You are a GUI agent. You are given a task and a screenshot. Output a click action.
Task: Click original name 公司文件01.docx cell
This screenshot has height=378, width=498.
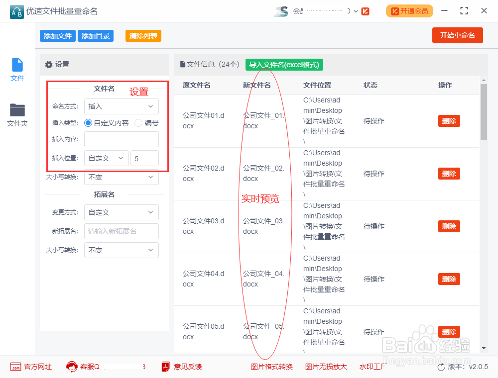[204, 121]
